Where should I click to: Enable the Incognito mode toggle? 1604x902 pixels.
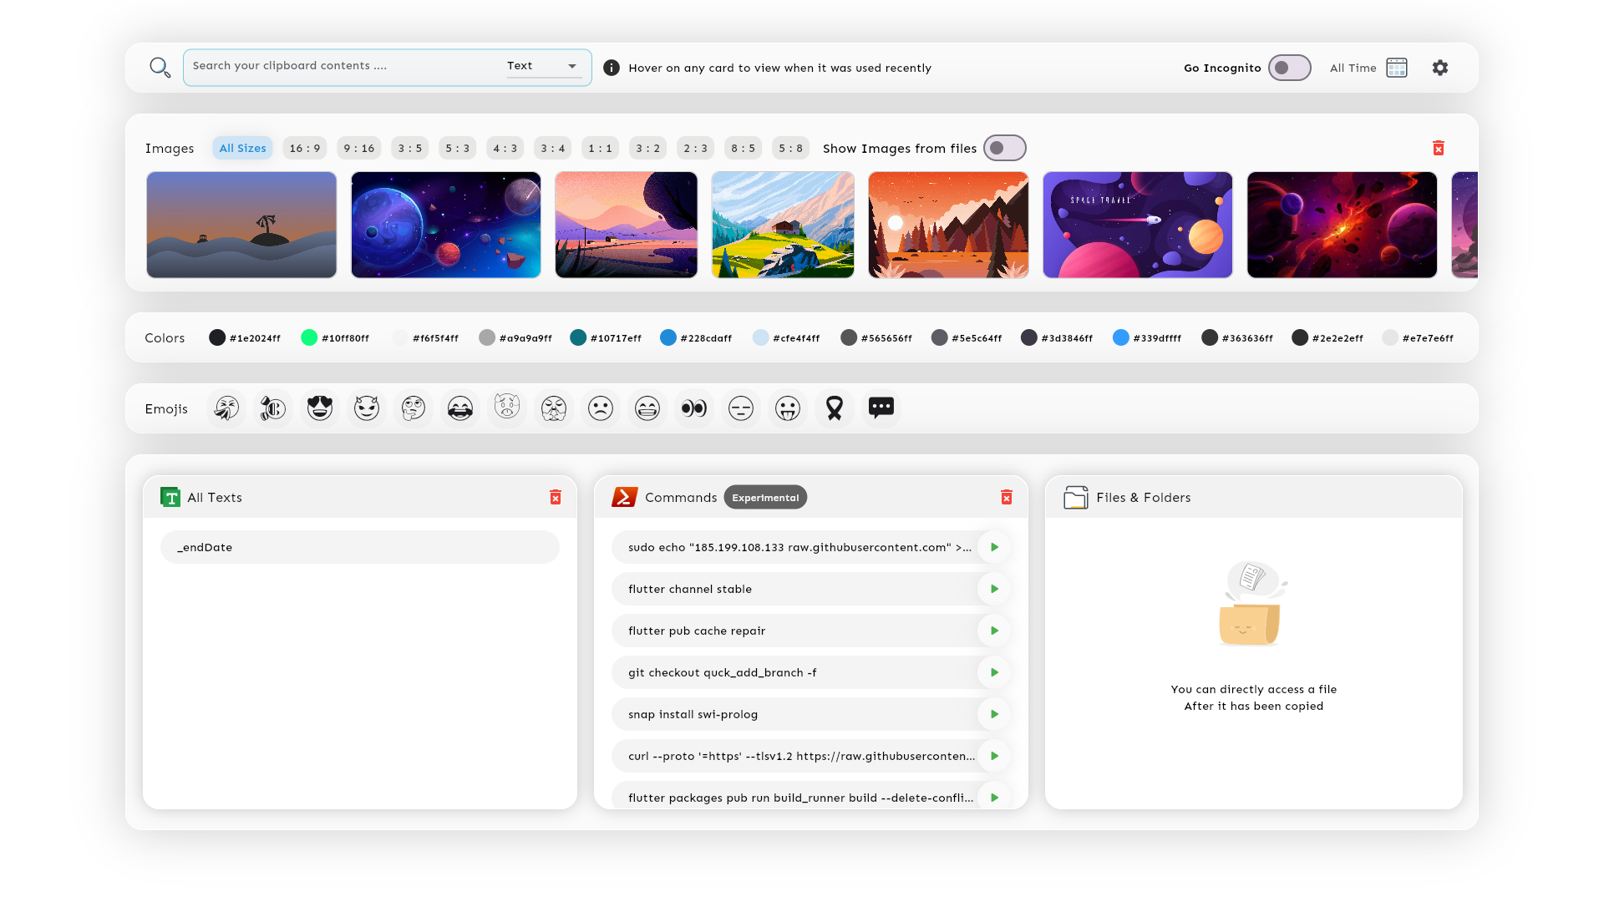coord(1289,67)
